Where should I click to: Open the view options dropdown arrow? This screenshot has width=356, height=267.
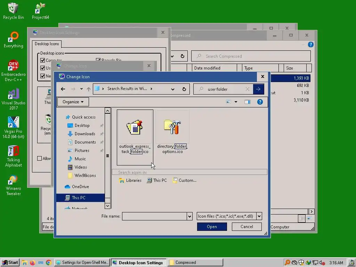[x=236, y=102]
